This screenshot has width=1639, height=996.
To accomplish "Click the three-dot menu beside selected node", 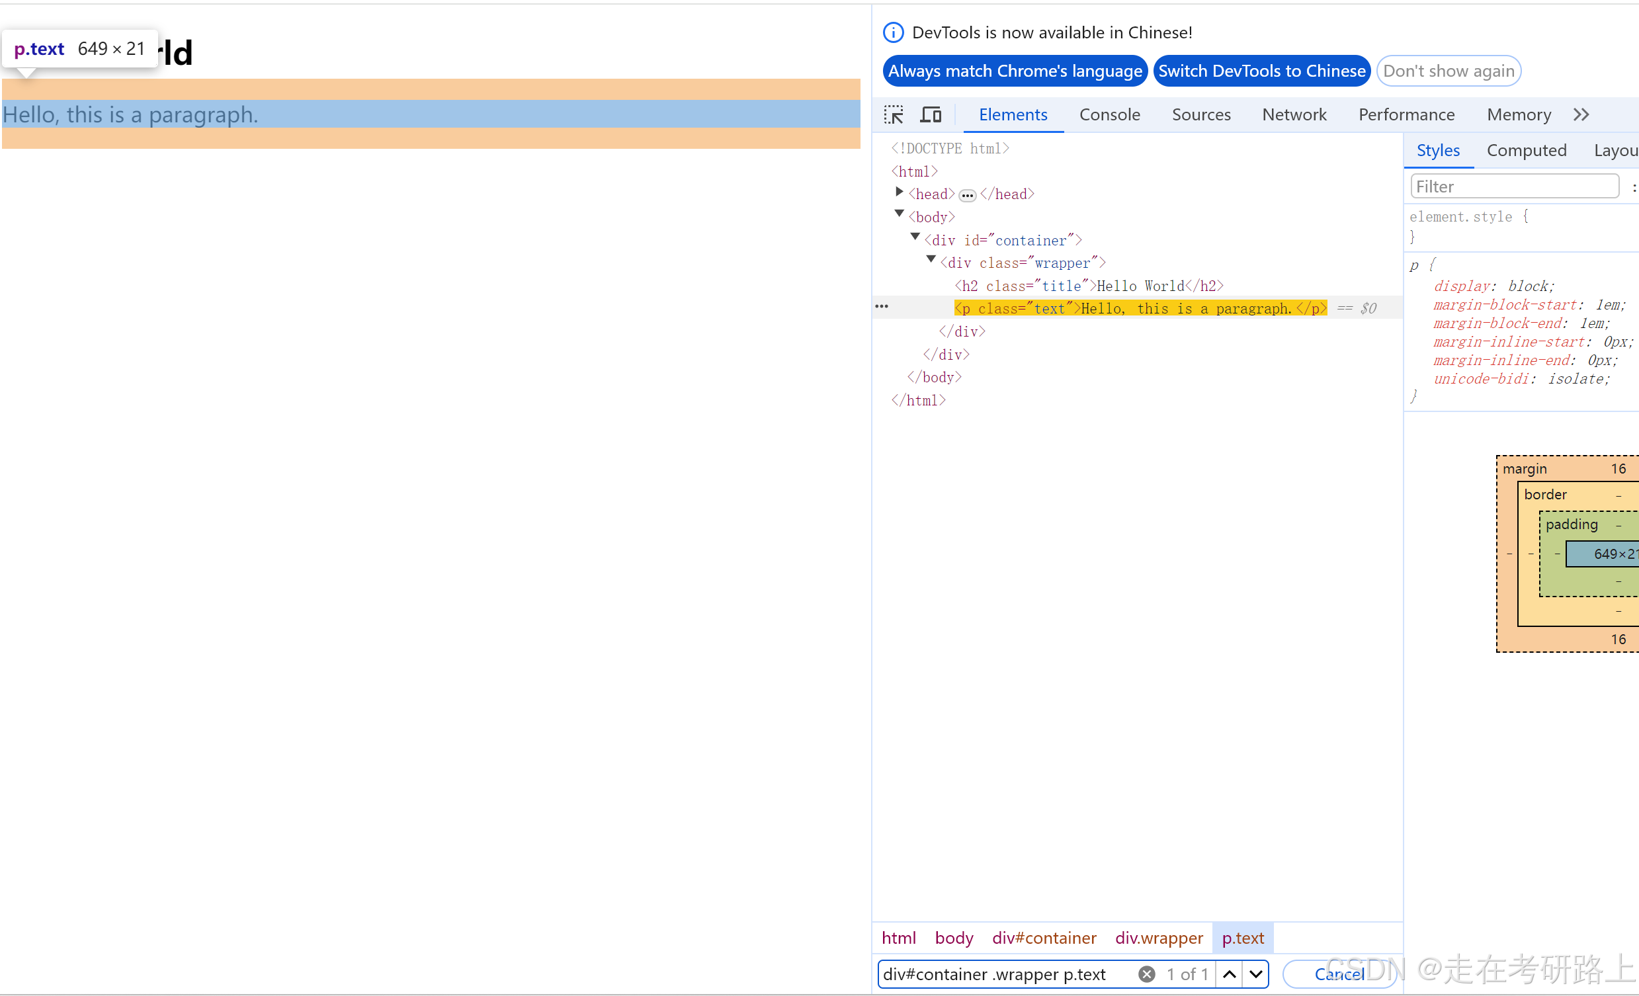I will click(882, 307).
